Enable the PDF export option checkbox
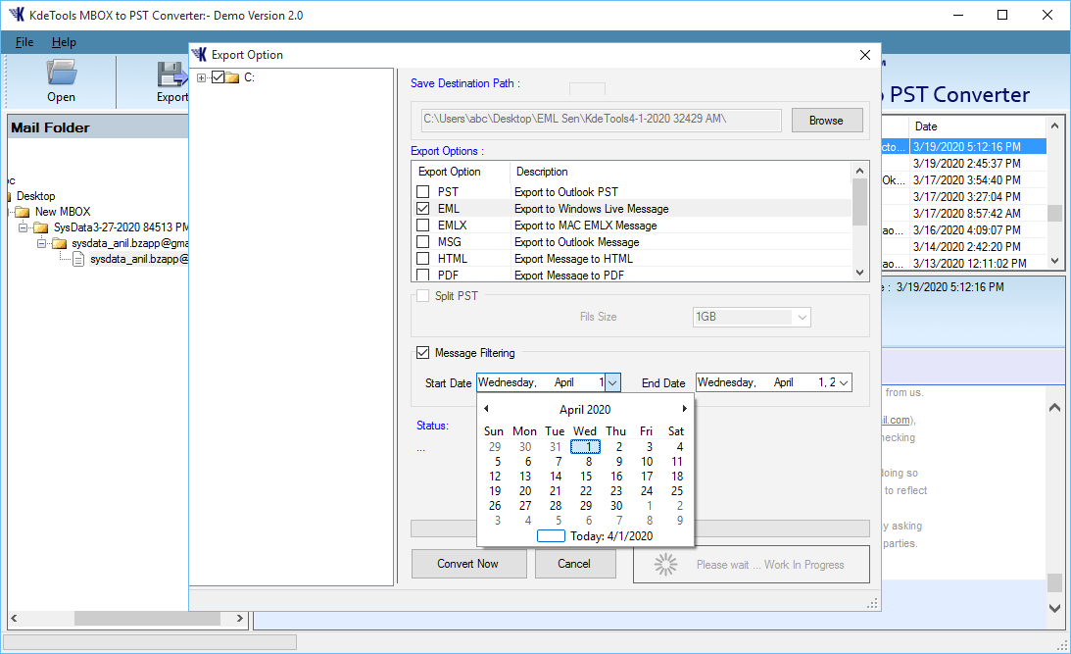 [x=422, y=275]
